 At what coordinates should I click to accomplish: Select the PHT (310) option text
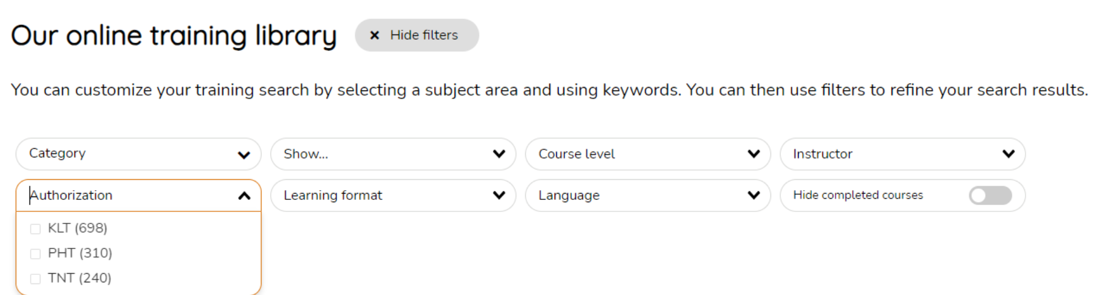click(x=80, y=253)
